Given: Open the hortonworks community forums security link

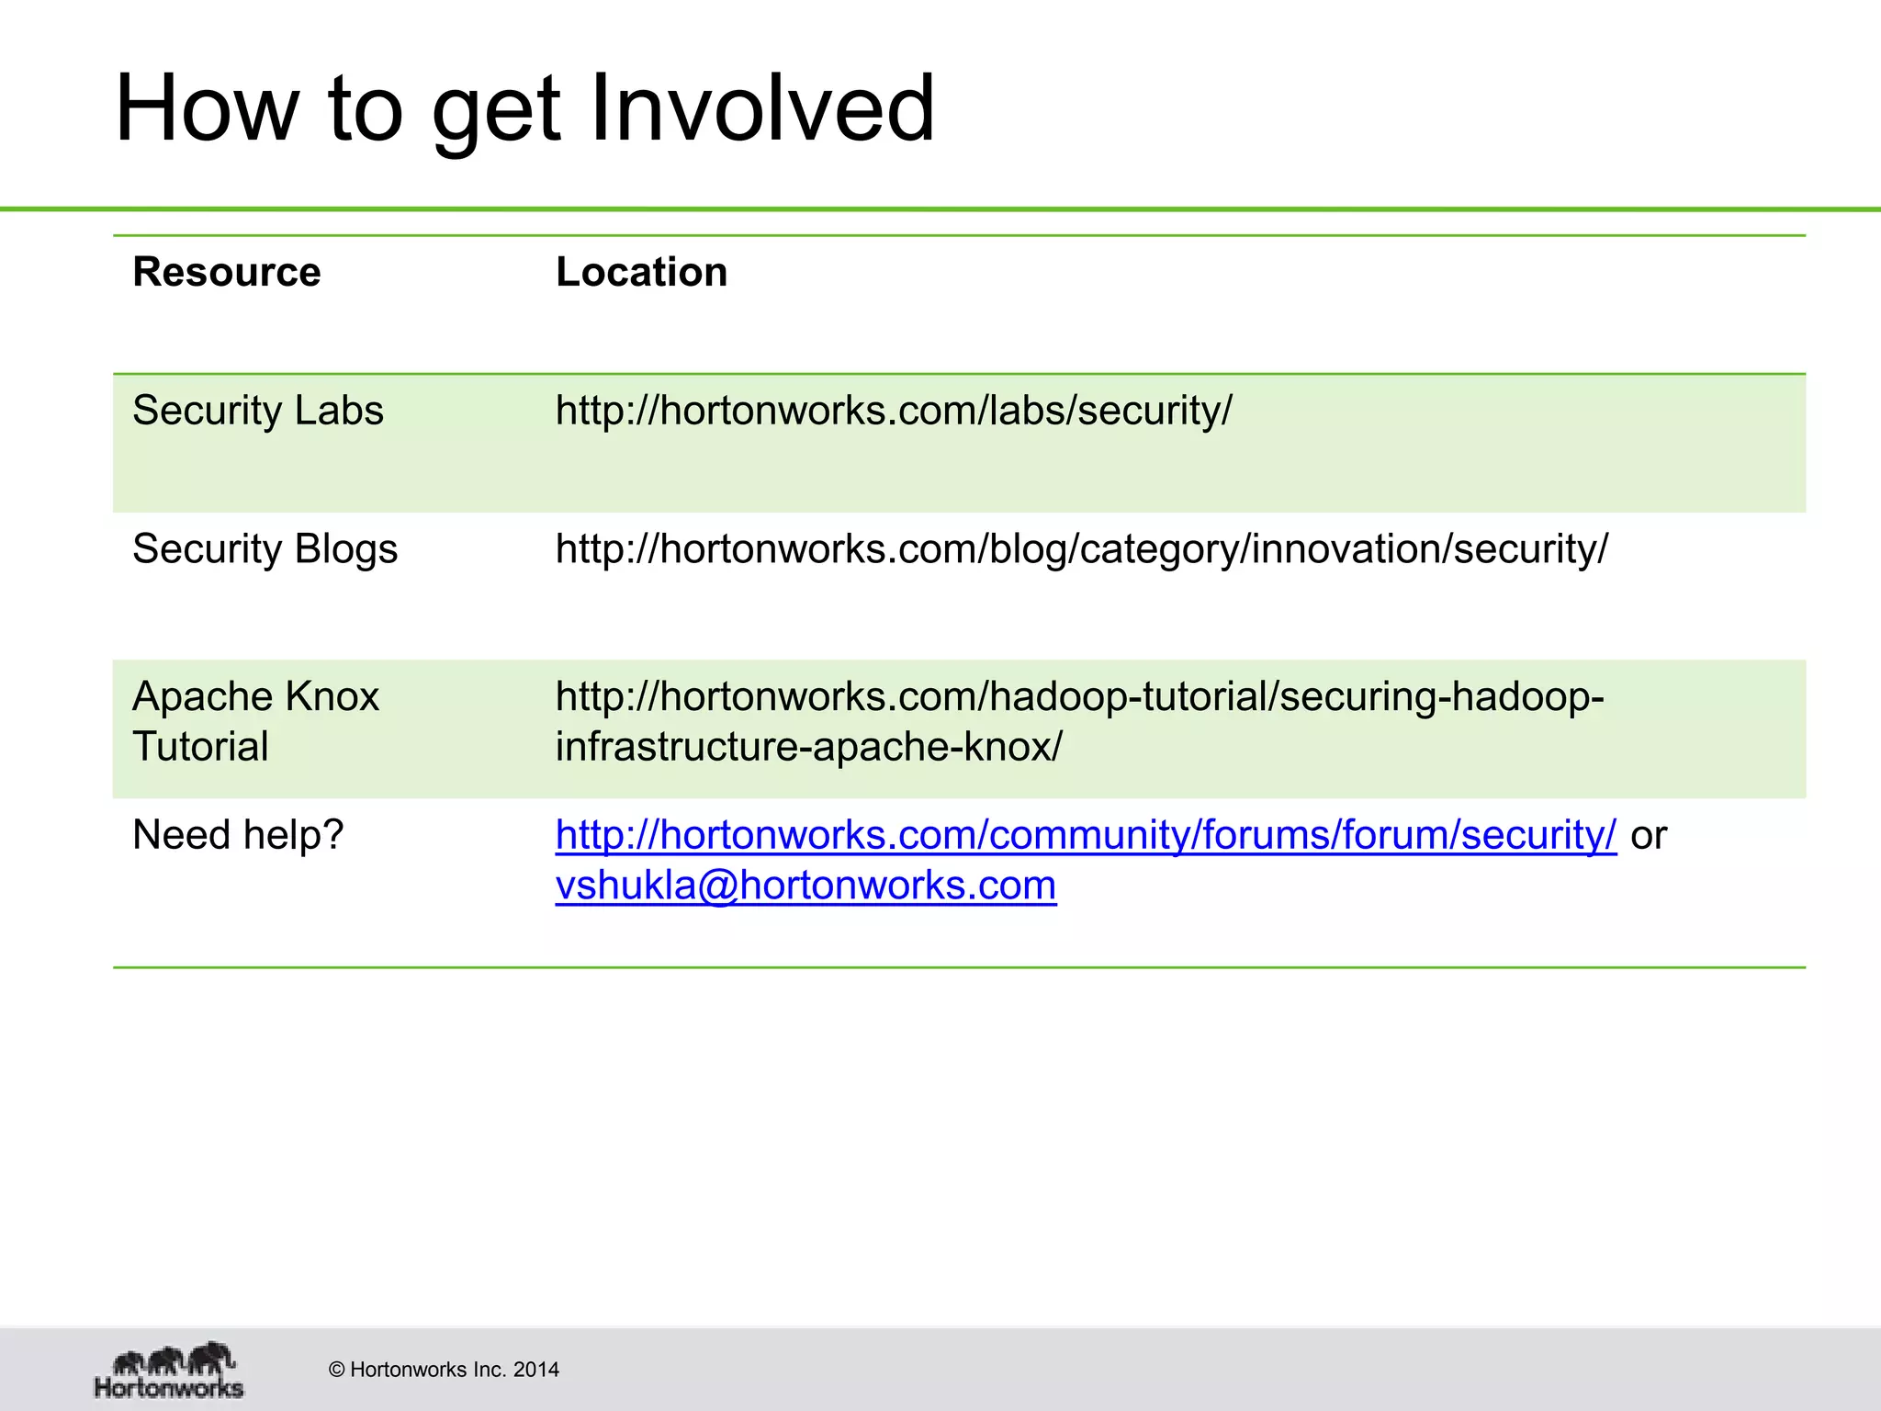Looking at the screenshot, I should [x=1086, y=835].
